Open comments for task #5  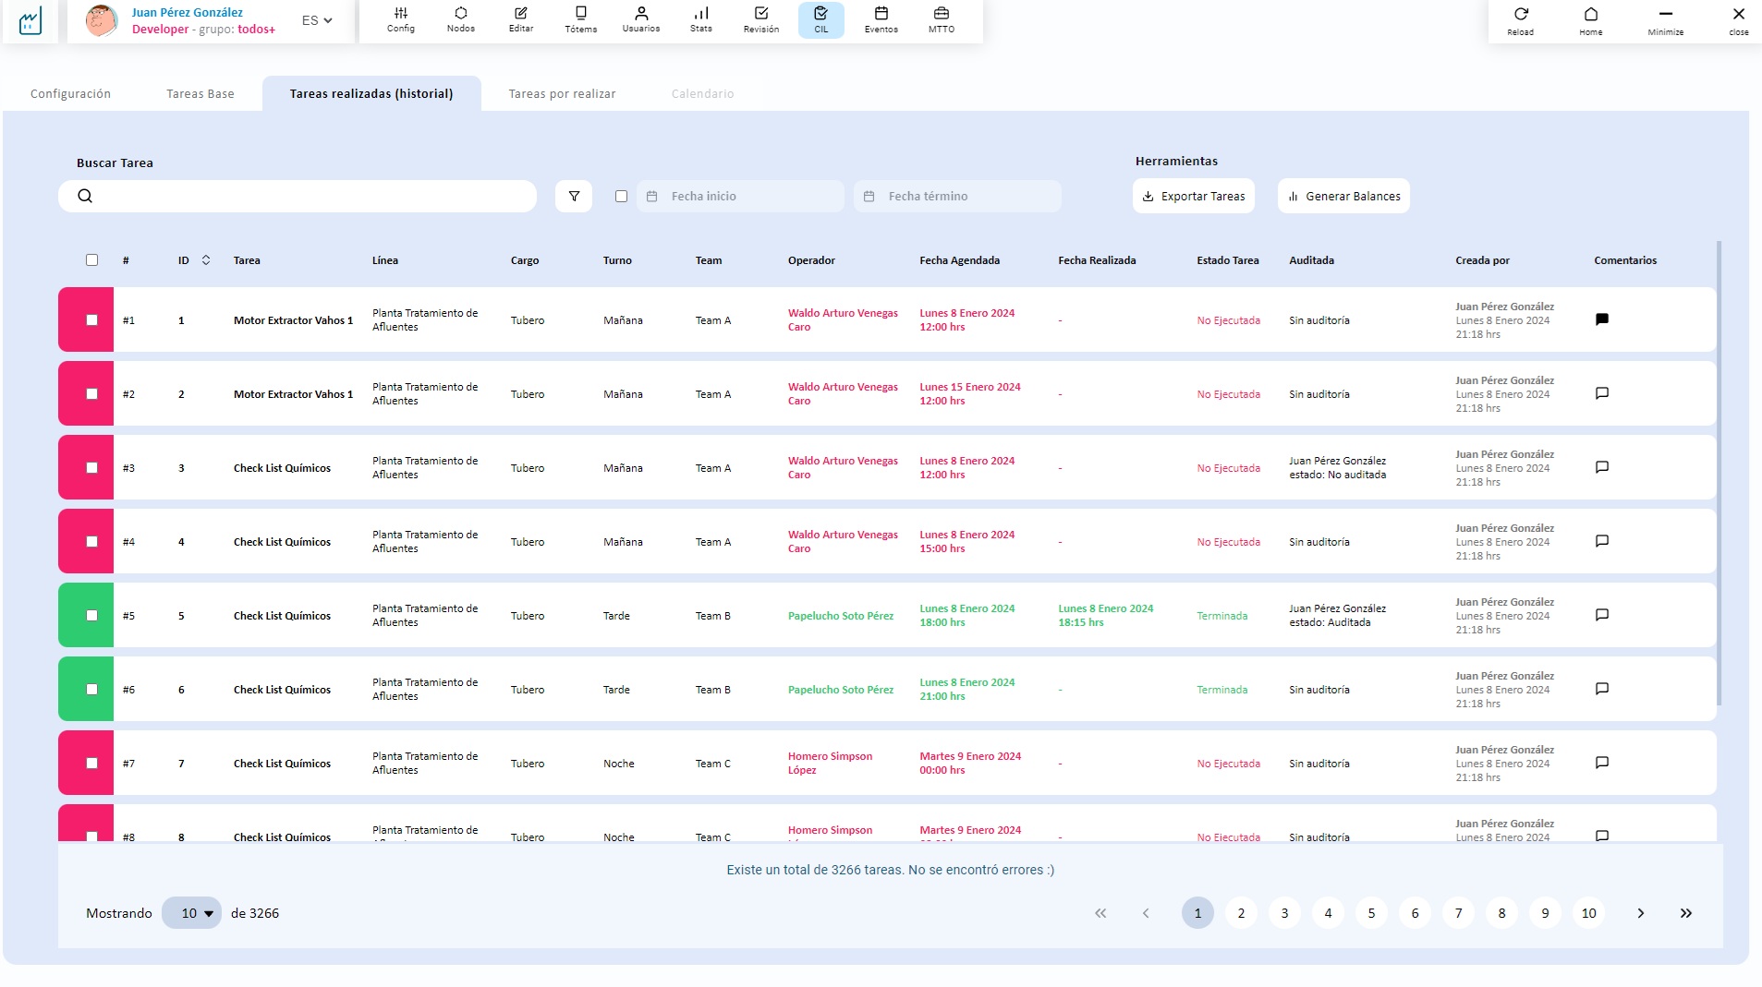point(1602,615)
